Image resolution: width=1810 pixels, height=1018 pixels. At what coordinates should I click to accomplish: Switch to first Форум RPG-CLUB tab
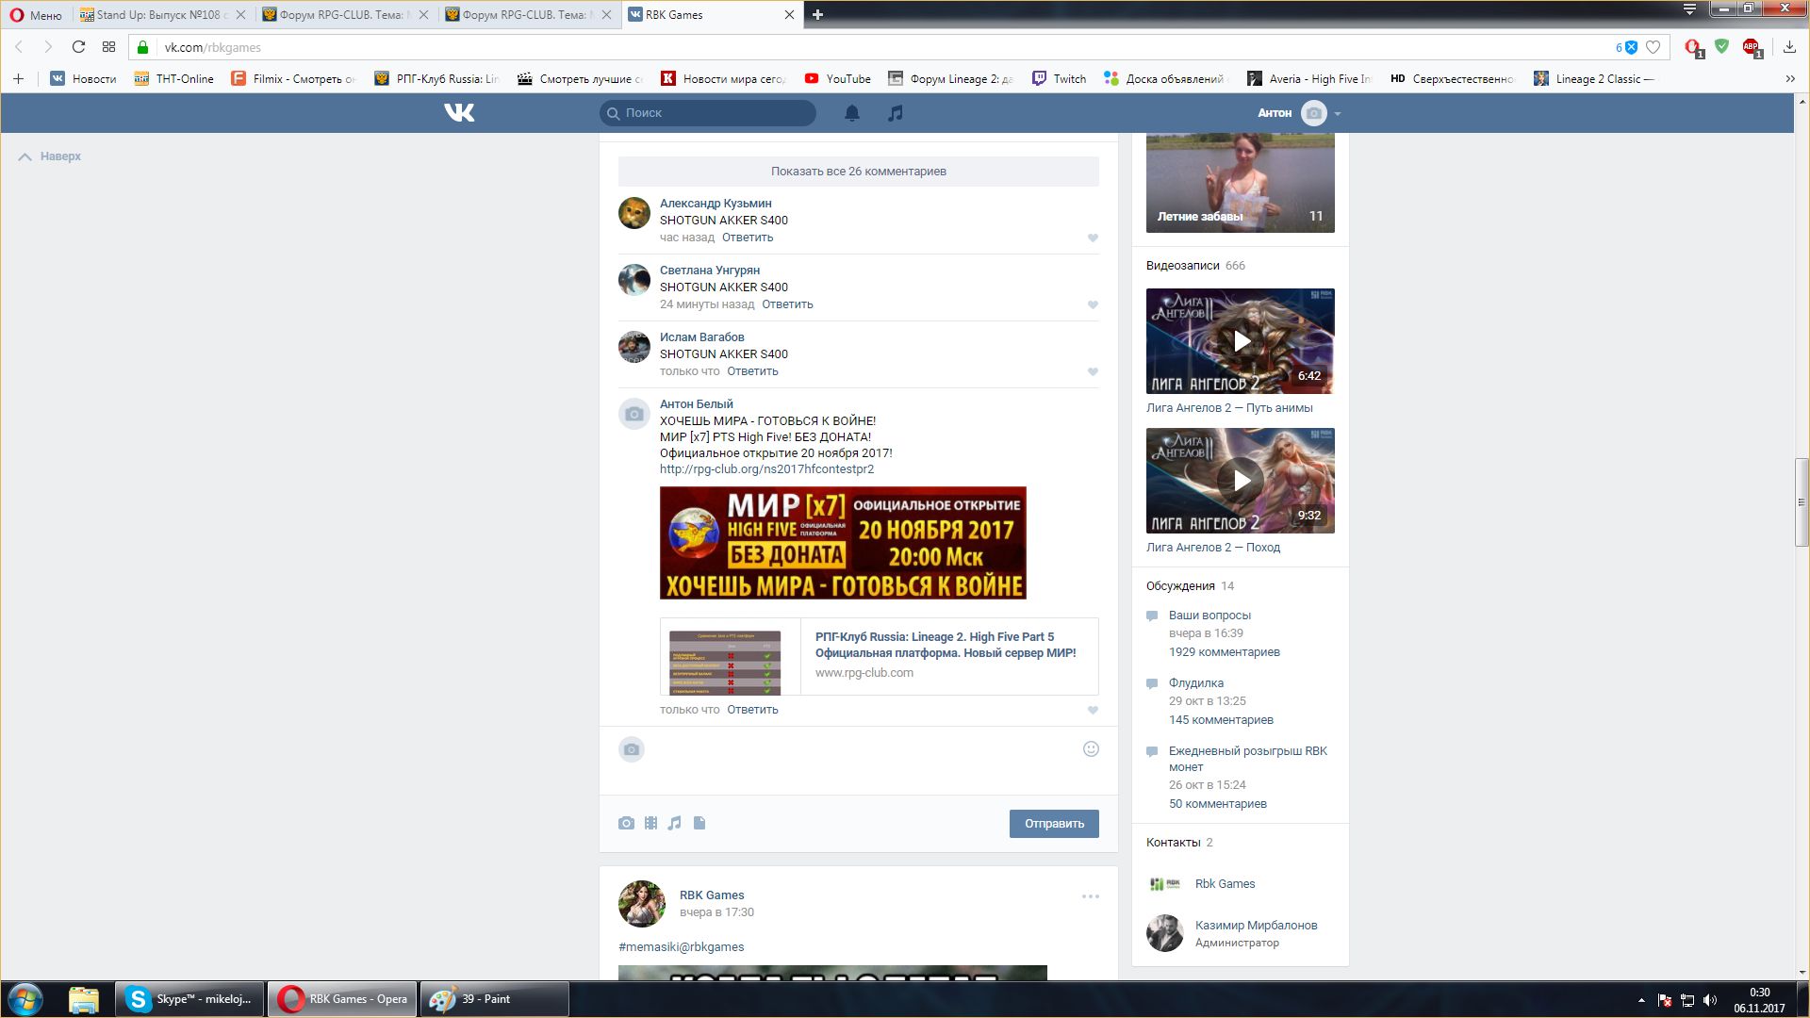click(346, 15)
